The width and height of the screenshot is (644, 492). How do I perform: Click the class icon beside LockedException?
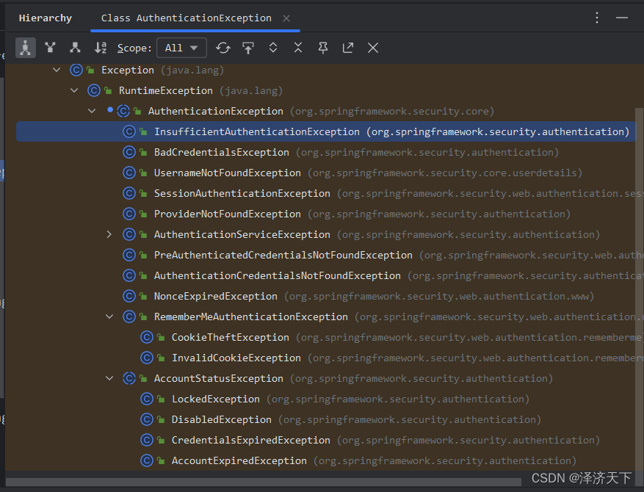coord(147,399)
